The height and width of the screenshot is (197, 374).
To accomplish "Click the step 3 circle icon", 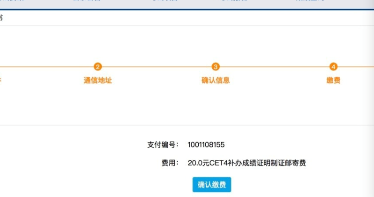I will click(x=216, y=67).
